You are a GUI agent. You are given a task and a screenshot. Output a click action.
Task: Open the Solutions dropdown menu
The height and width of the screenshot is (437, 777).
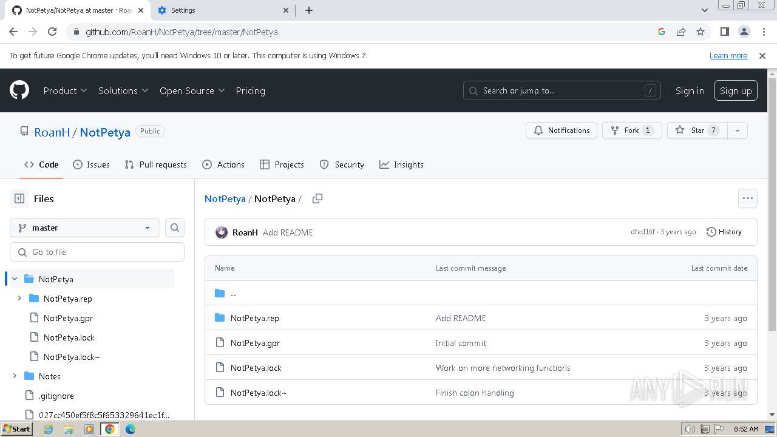click(x=123, y=90)
